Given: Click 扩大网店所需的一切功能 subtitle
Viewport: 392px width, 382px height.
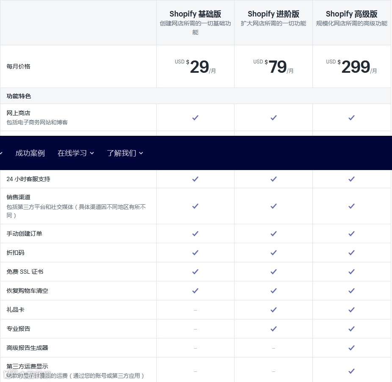Looking at the screenshot, I should pyautogui.click(x=273, y=24).
